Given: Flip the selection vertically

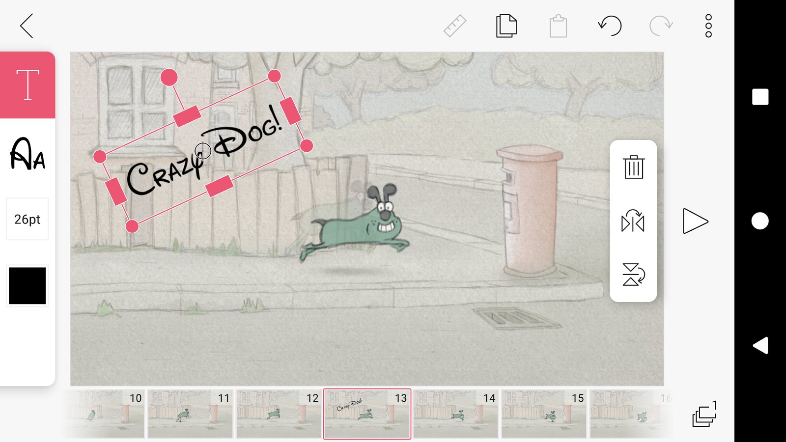Looking at the screenshot, I should (633, 275).
